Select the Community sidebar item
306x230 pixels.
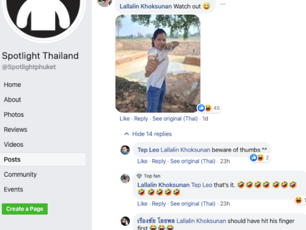pyautogui.click(x=20, y=174)
